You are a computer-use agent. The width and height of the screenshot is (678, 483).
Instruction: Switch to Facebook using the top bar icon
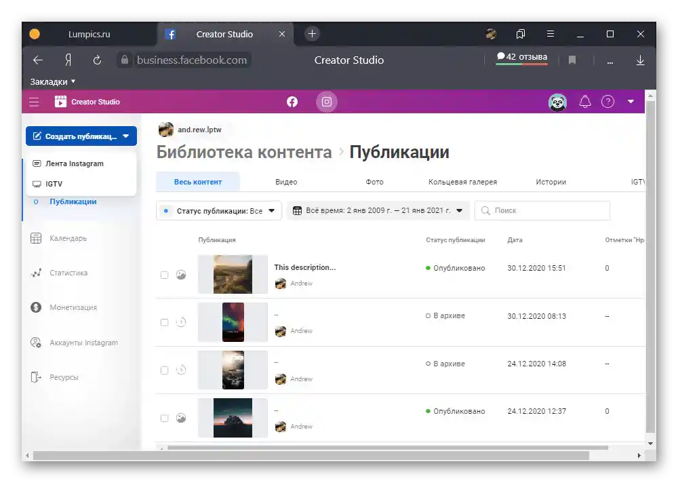[292, 102]
